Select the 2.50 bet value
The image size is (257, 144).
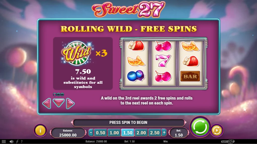click(155, 133)
